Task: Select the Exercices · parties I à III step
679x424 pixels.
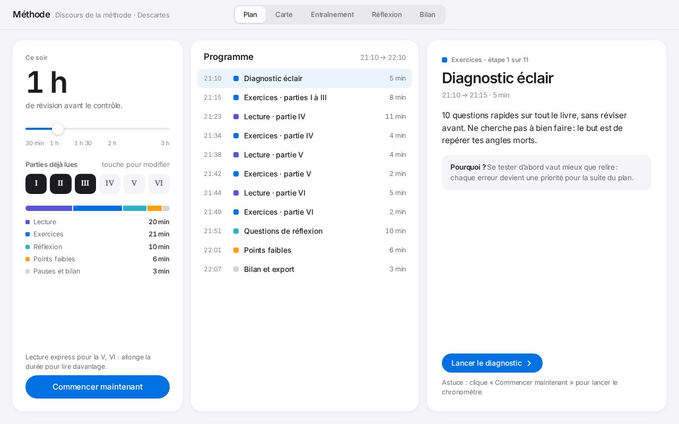Action: [304, 98]
